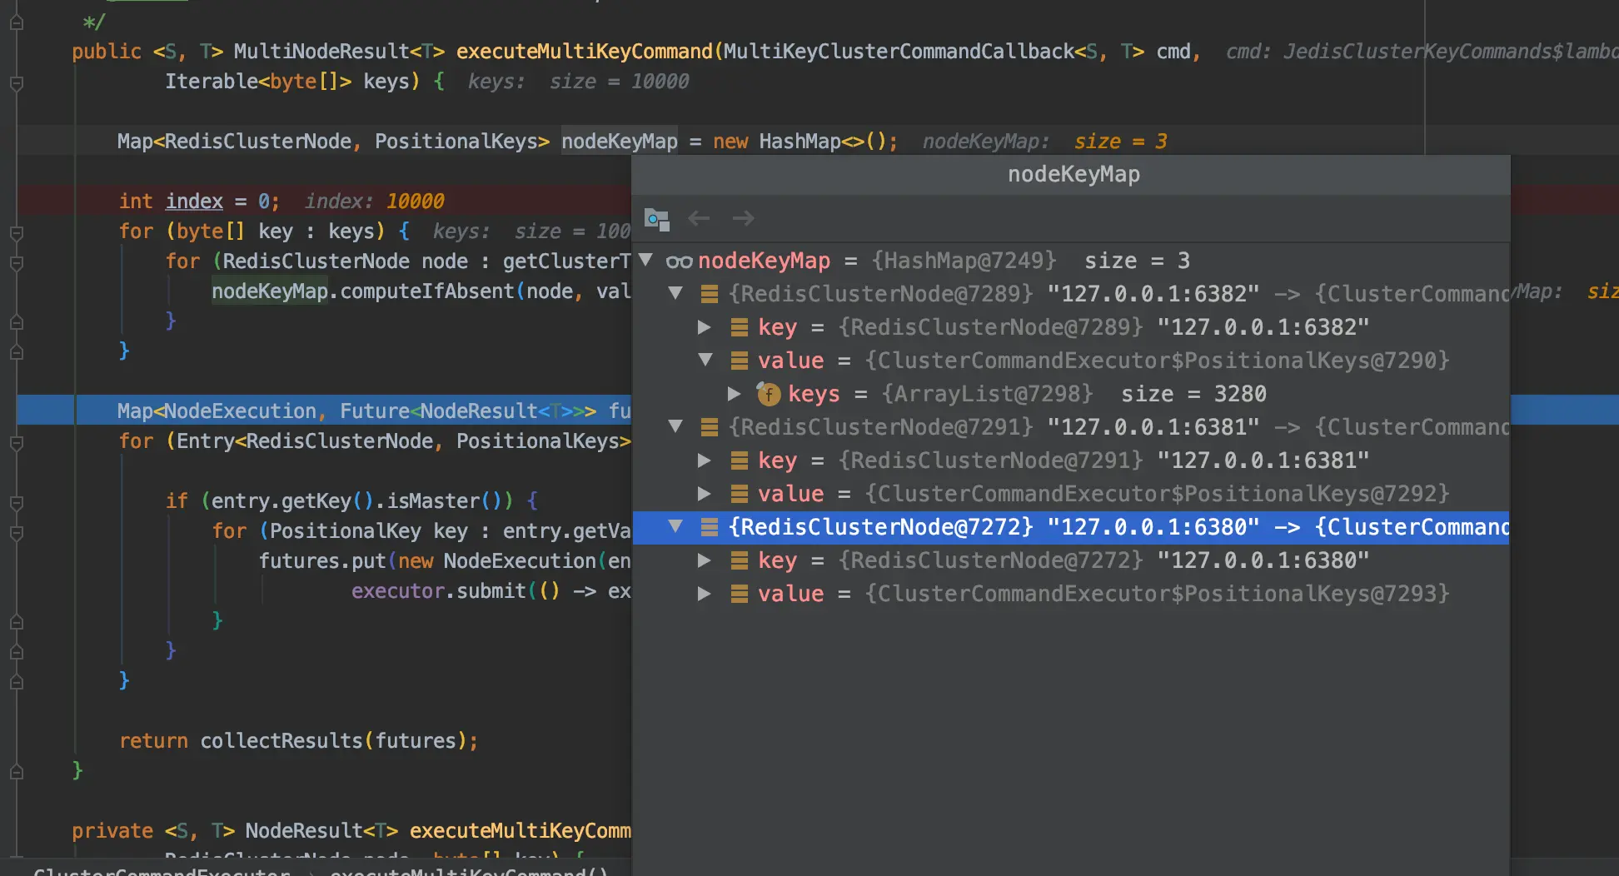Expand key RedisClusterNode@7272 row
The width and height of the screenshot is (1619, 876).
point(705,560)
